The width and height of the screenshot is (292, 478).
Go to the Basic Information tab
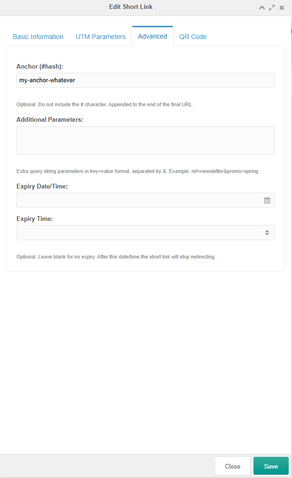coord(38,36)
